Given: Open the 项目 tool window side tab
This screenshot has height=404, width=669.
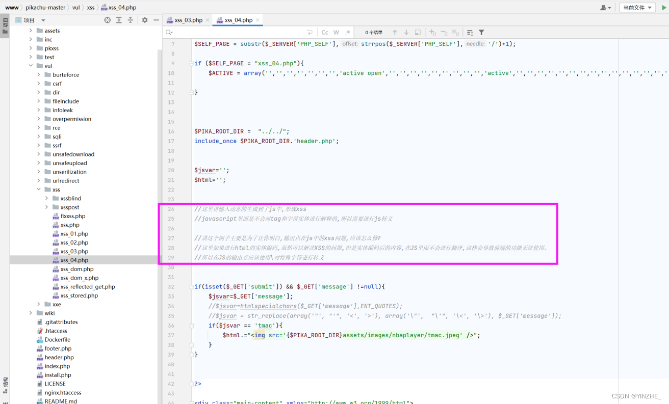Looking at the screenshot, I should (x=5, y=25).
